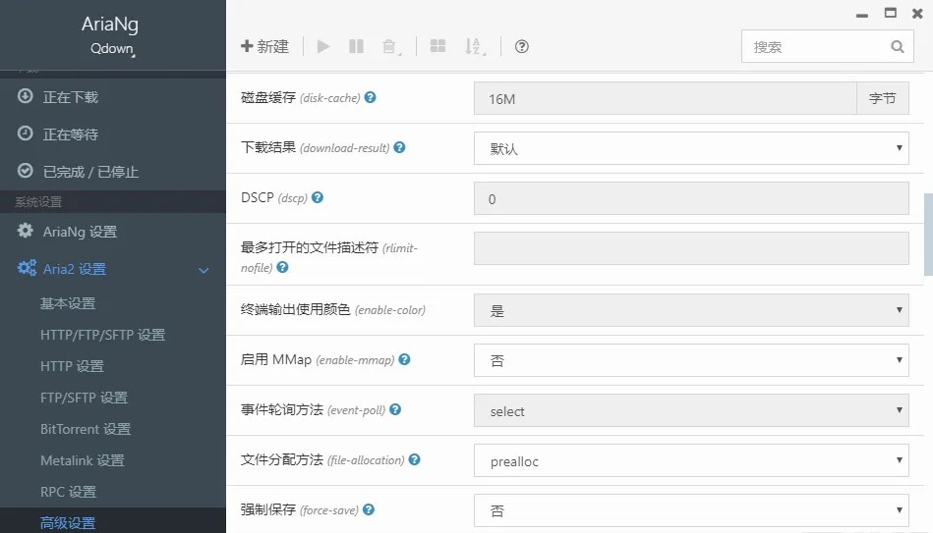Viewport: 933px width, 533px height.
Task: Click the start (play) icon in toolbar
Action: tap(323, 46)
